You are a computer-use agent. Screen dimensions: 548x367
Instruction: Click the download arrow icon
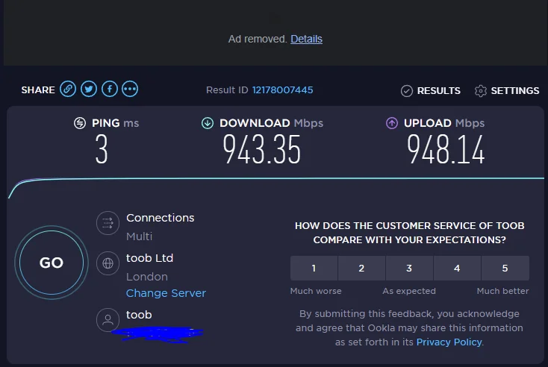tap(208, 123)
